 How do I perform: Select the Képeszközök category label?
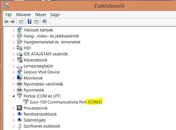36,60
